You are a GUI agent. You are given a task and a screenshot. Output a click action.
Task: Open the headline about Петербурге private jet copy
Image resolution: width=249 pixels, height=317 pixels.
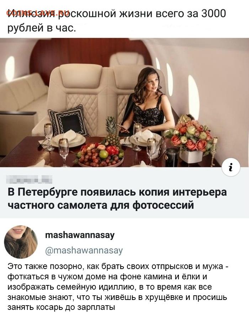coord(117,199)
